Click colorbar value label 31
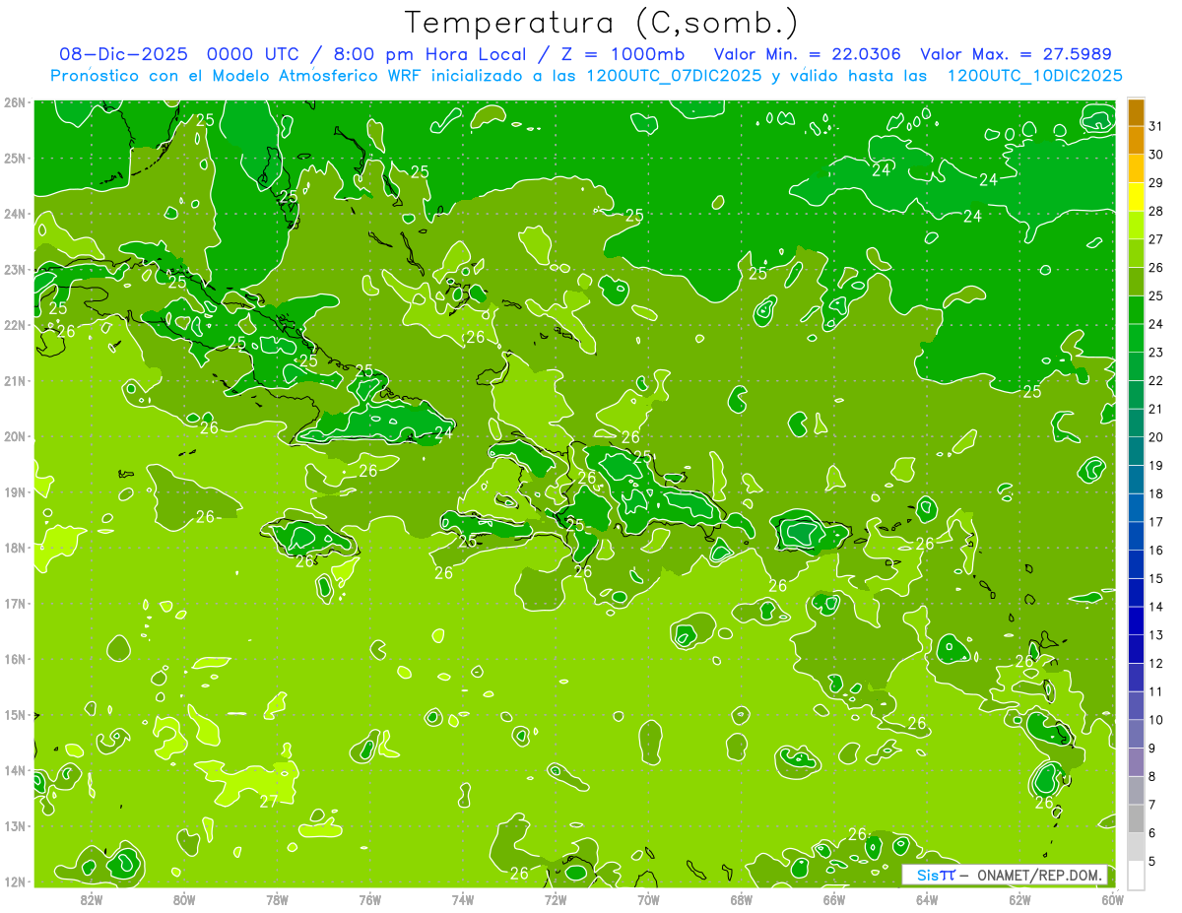 [x=1155, y=126]
